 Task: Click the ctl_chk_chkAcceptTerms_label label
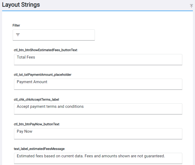coord(36,100)
